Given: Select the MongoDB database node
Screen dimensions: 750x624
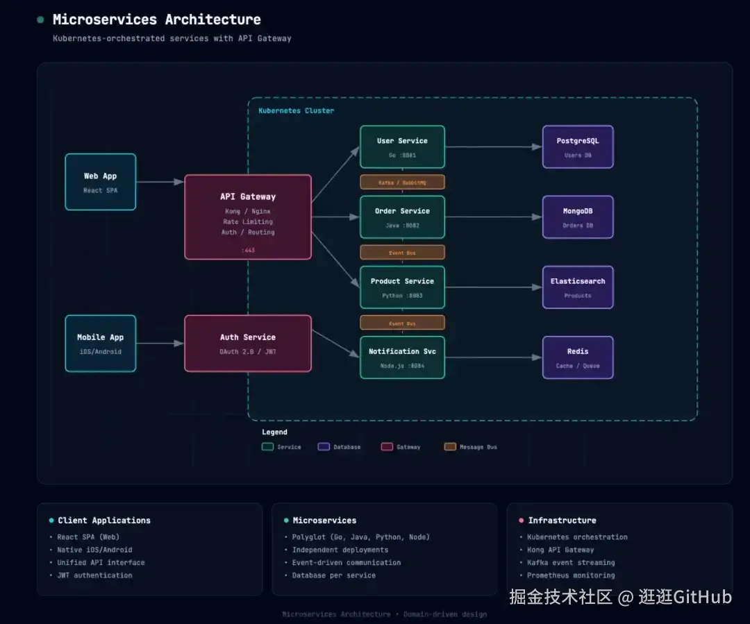Looking at the screenshot, I should (578, 217).
